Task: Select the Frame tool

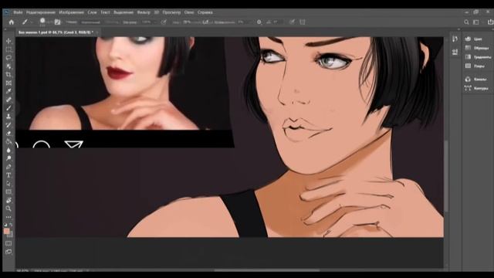Action: 8,83
